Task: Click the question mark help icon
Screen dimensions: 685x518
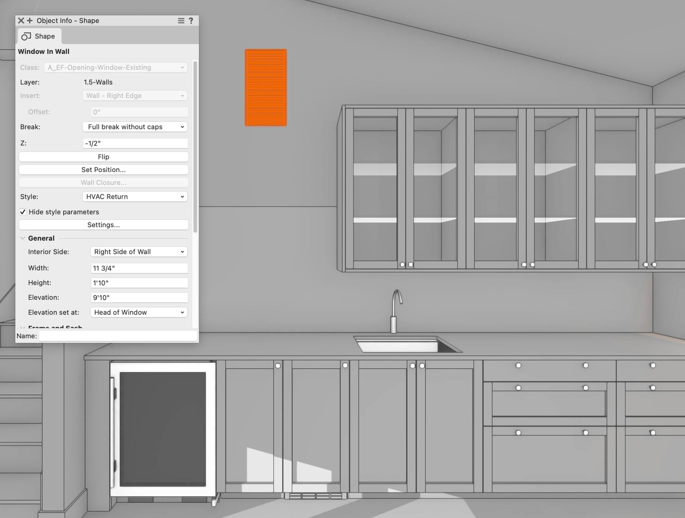Action: 191,21
